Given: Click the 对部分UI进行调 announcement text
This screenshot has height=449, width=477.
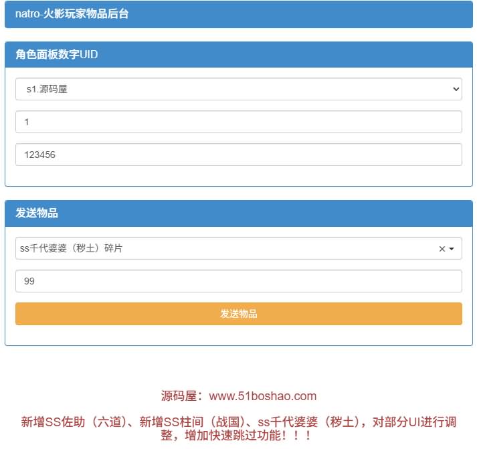Looking at the screenshot, I should [414, 422].
